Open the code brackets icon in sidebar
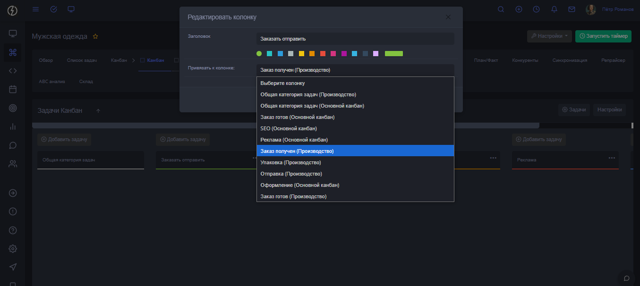The width and height of the screenshot is (640, 286). coord(13,71)
